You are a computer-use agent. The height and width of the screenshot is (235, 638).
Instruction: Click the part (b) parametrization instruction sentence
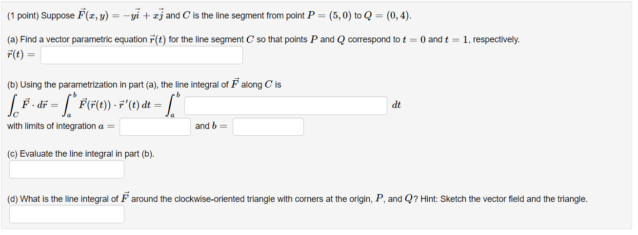(144, 84)
